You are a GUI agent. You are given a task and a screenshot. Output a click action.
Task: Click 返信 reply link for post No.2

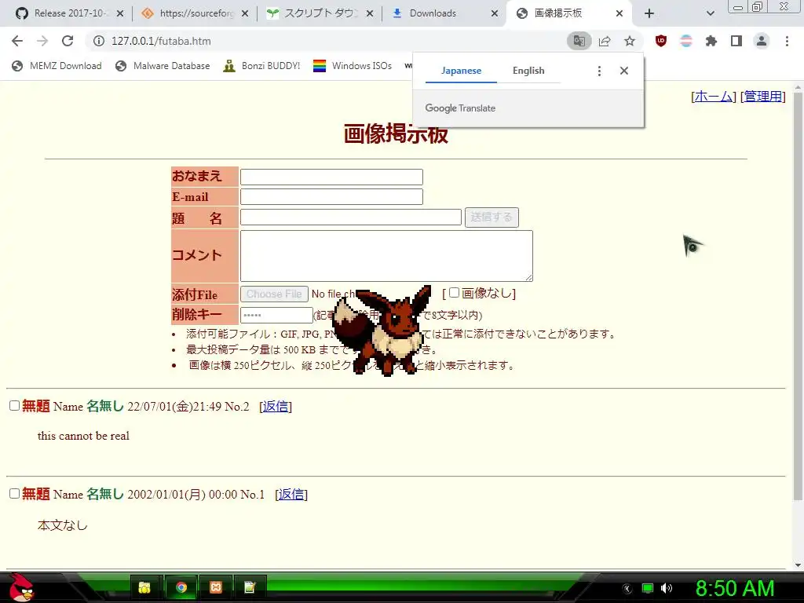click(276, 407)
